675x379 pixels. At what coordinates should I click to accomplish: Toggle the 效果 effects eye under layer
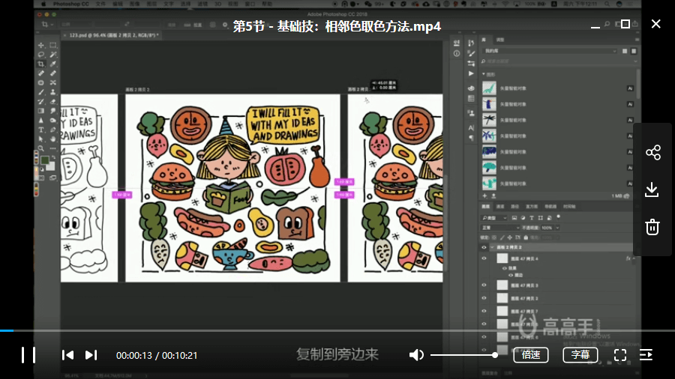tap(505, 268)
